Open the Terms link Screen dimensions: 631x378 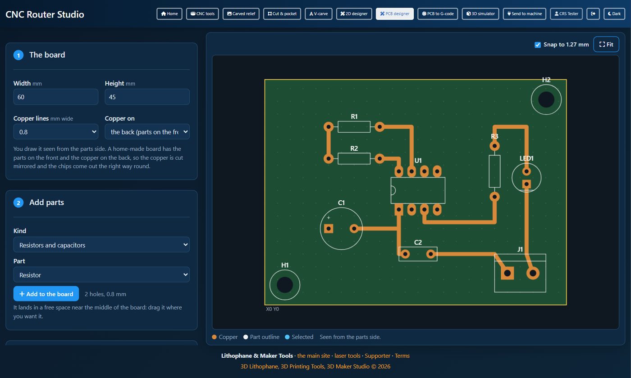click(x=402, y=355)
